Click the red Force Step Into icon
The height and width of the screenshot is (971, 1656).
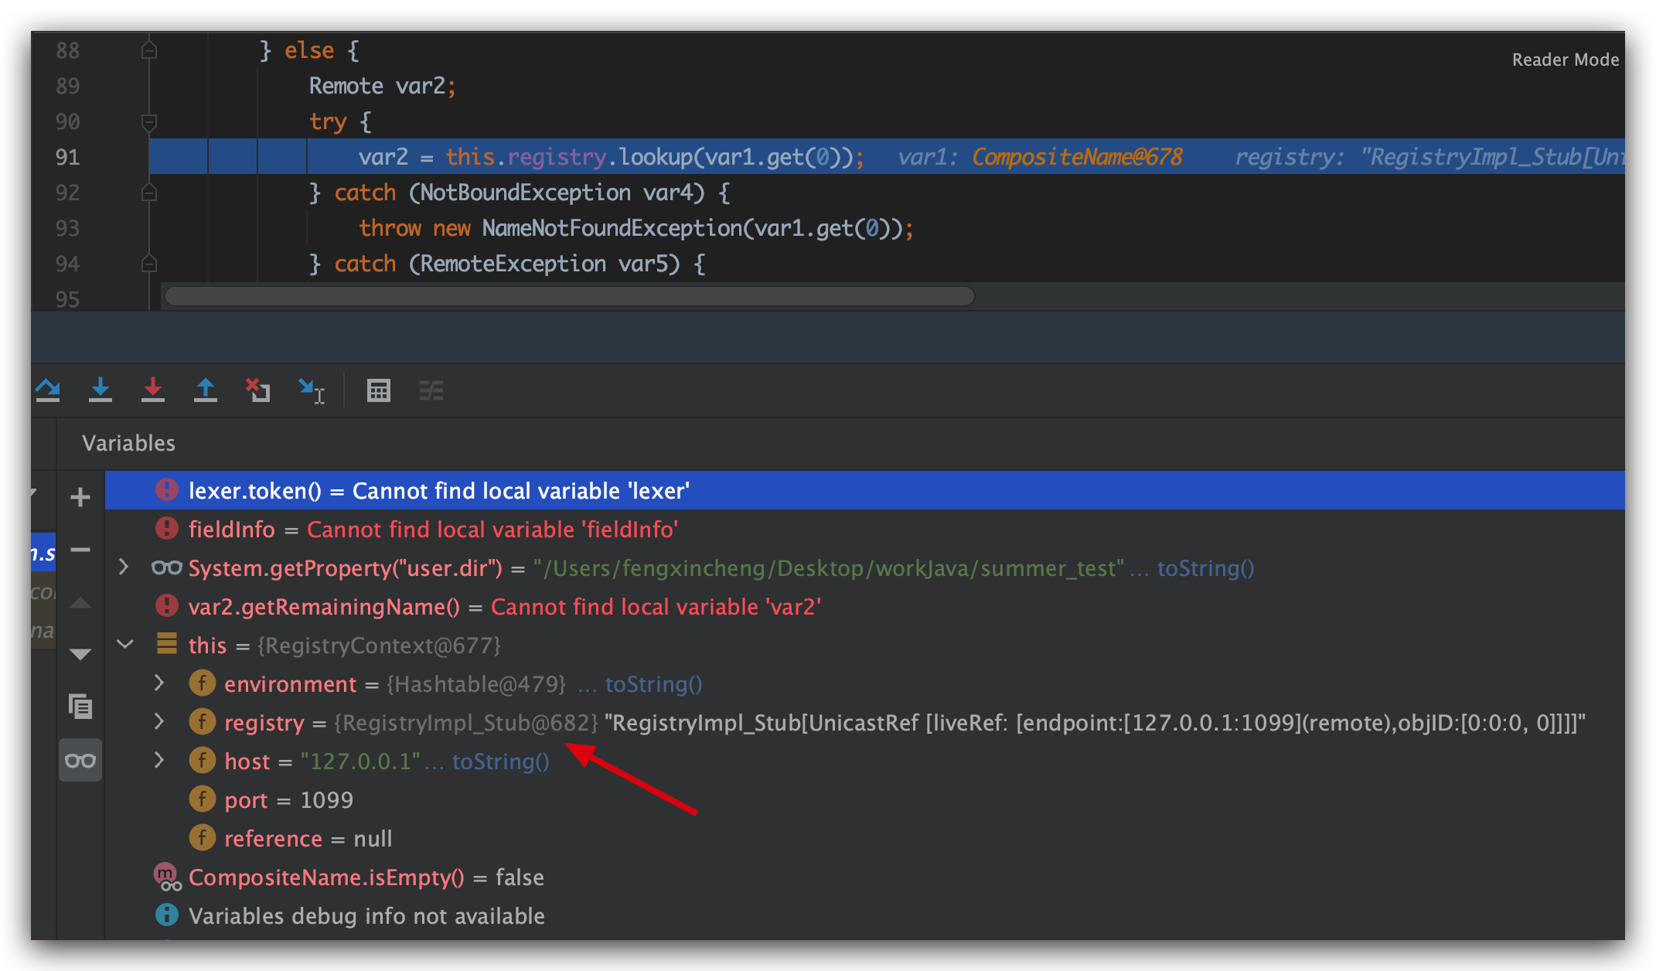click(x=153, y=390)
